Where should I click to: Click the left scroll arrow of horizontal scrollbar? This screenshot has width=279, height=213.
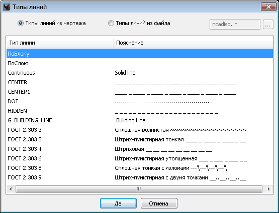(x=11, y=189)
